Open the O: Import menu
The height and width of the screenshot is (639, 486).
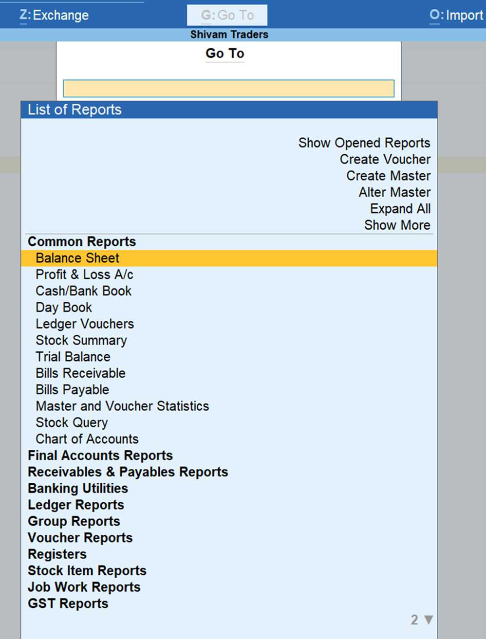coord(456,15)
